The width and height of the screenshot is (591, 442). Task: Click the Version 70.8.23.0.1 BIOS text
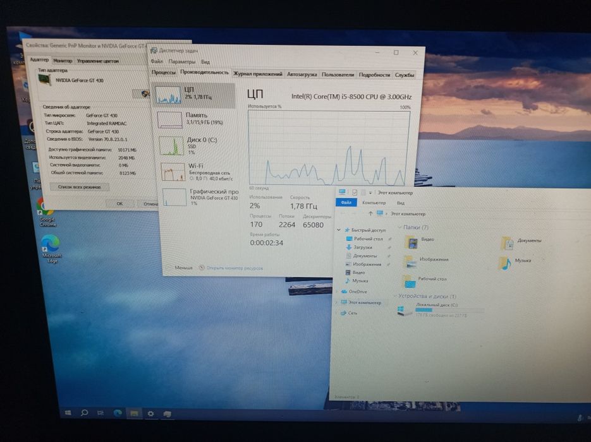tap(108, 139)
